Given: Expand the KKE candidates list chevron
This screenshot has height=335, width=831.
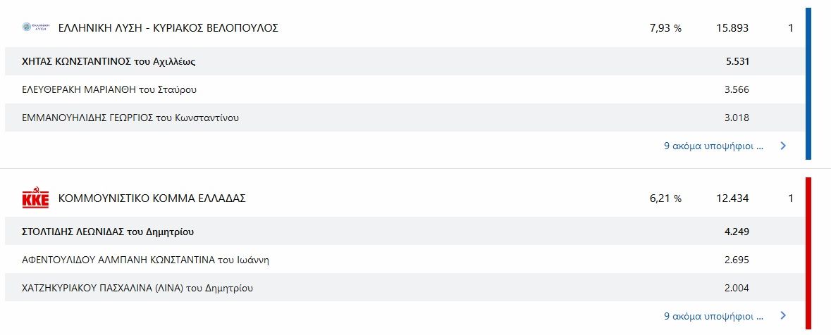Looking at the screenshot, I should 783,316.
